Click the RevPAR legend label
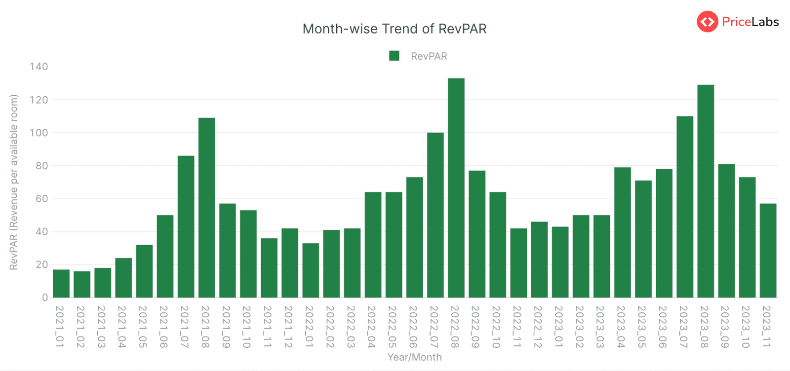The height and width of the screenshot is (371, 790). (429, 56)
